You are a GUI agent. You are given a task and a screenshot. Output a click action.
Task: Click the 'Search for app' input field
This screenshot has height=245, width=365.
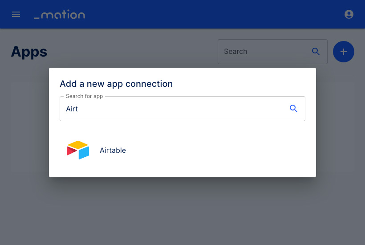tap(182, 109)
